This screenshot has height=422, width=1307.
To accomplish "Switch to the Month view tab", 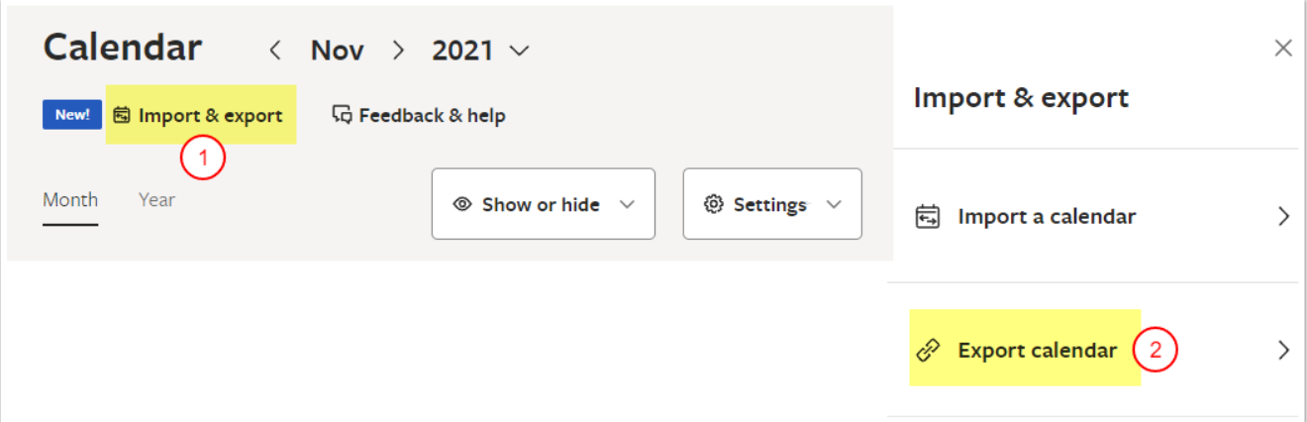I will pos(70,200).
